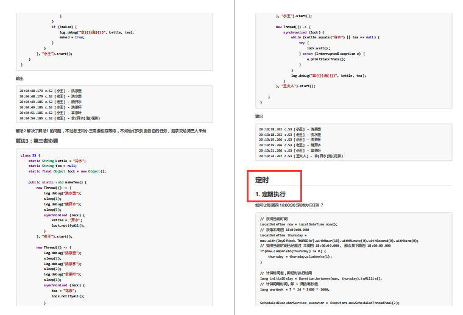Click the log line "20:13:21.206 c.S3 [小王]"
This screenshot has height=315, width=463.
point(290,150)
